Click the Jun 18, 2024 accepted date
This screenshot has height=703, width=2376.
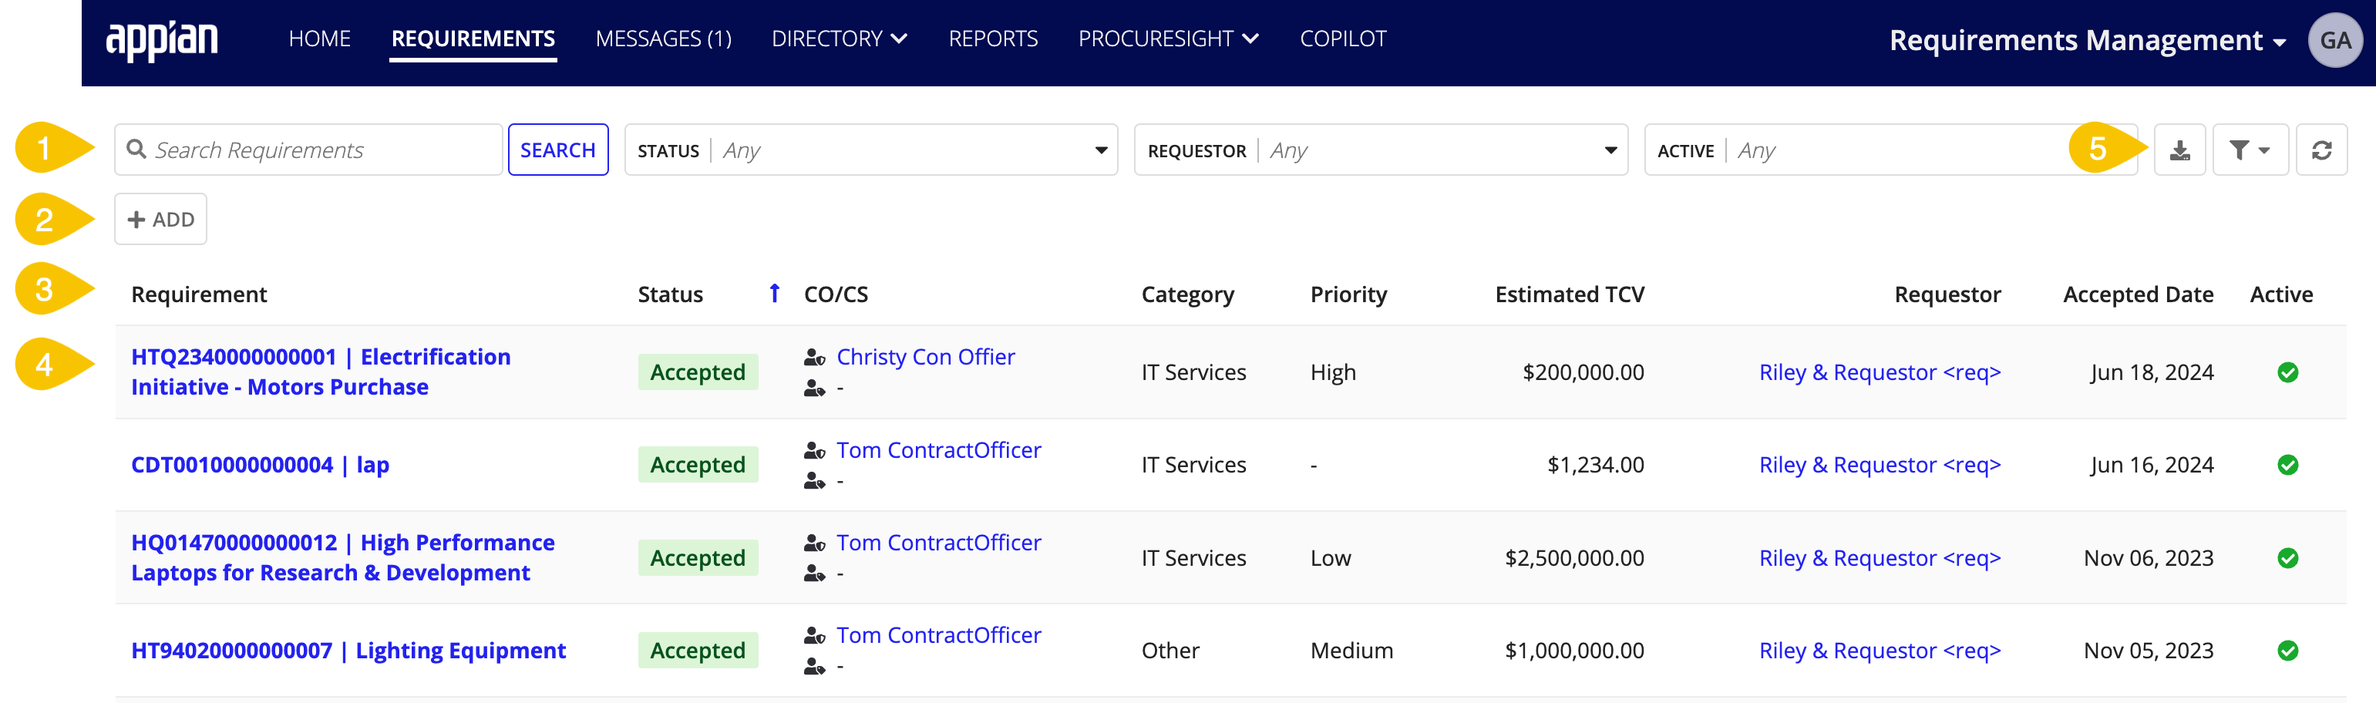coord(2151,373)
